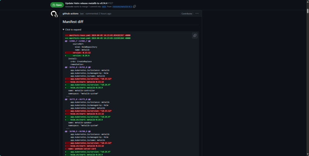The image size is (309, 156).
Task: Click the 'bot' label beside github-actions
Action: point(82,13)
